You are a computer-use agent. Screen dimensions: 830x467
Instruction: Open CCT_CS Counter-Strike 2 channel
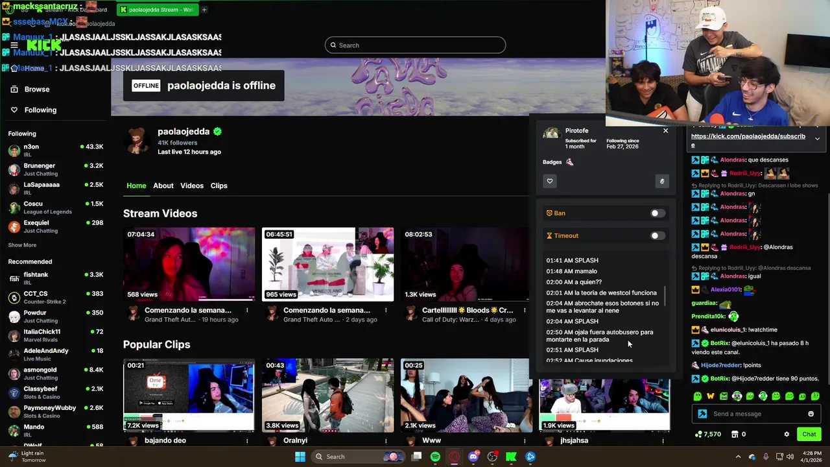(56, 297)
